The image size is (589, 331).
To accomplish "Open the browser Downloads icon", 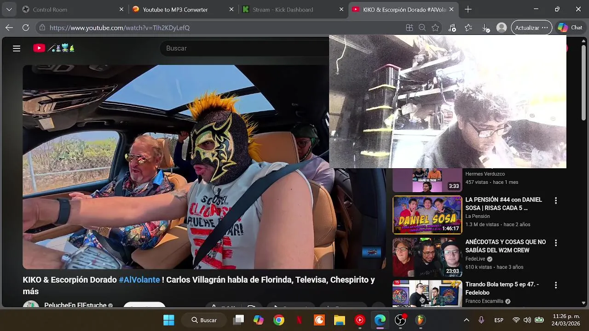I will 485,28.
